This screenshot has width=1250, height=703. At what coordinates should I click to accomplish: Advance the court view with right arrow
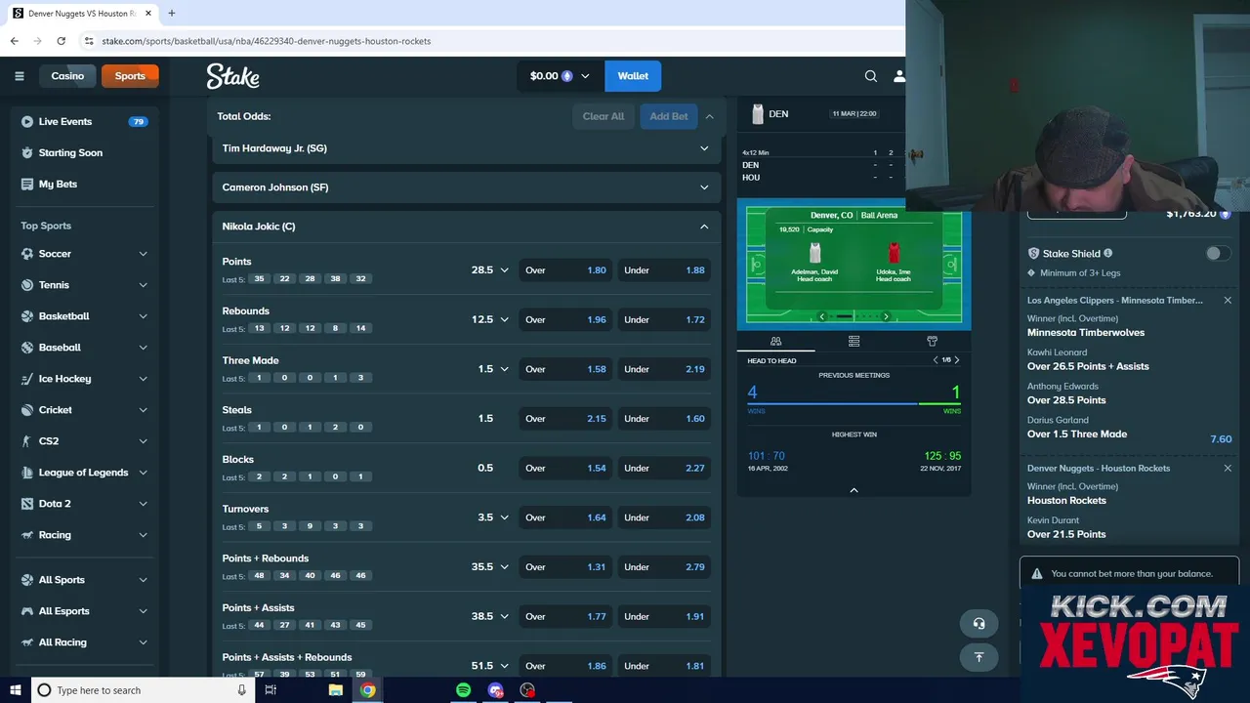click(886, 316)
